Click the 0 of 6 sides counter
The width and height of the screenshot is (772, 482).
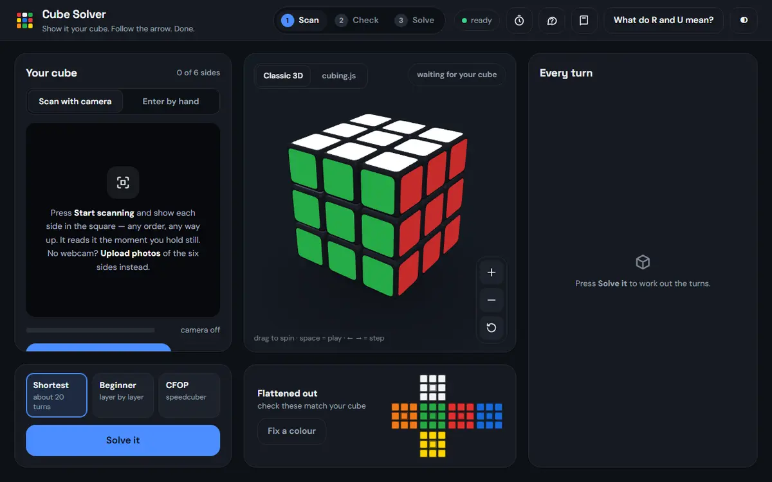198,73
